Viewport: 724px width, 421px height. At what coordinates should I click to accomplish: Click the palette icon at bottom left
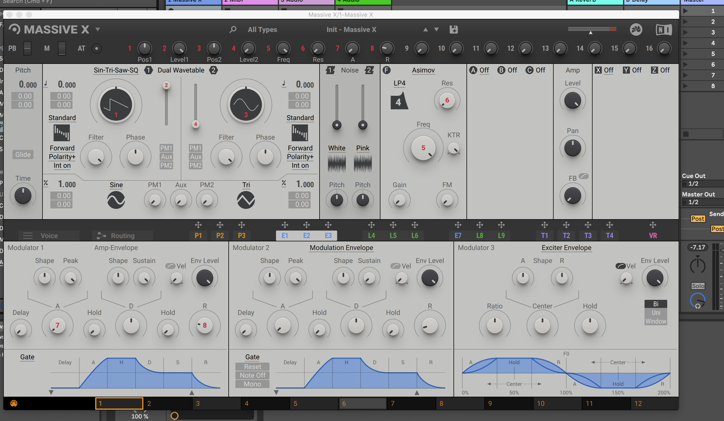[14, 403]
